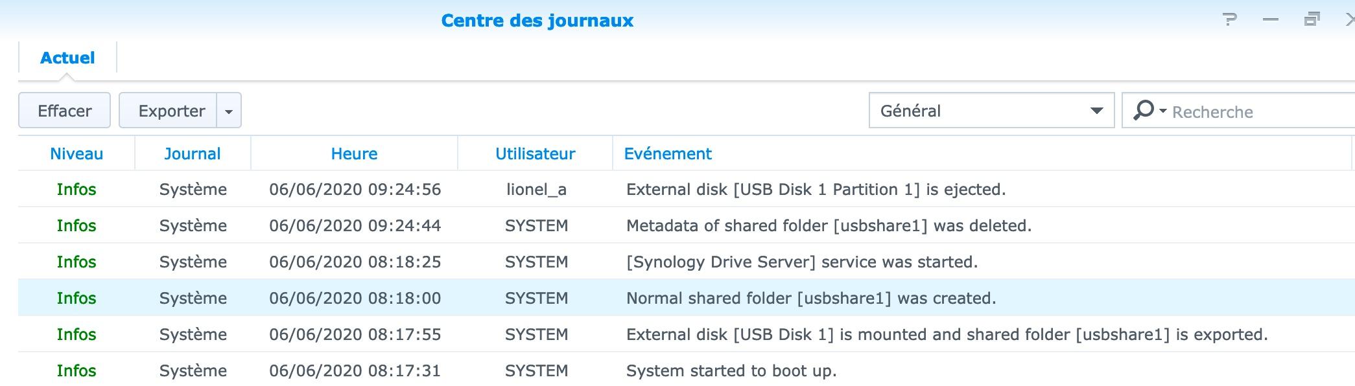Select the USB Disk ejected log entry

816,190
